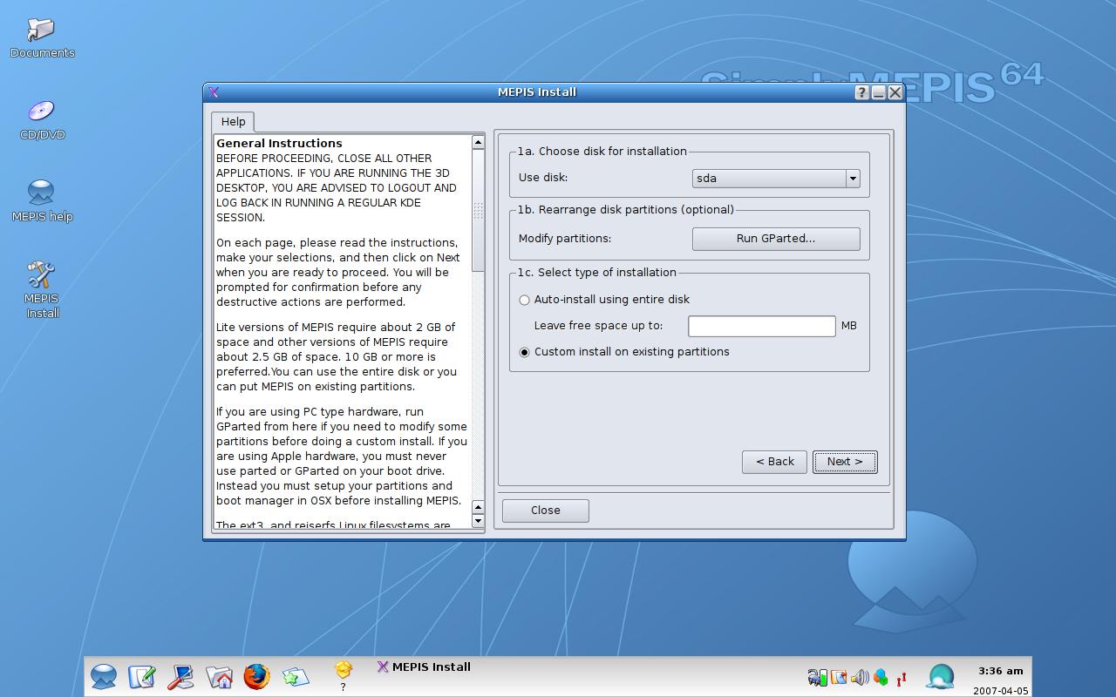
Task: Click the MEPIS Install taskbar entry
Action: (x=424, y=667)
